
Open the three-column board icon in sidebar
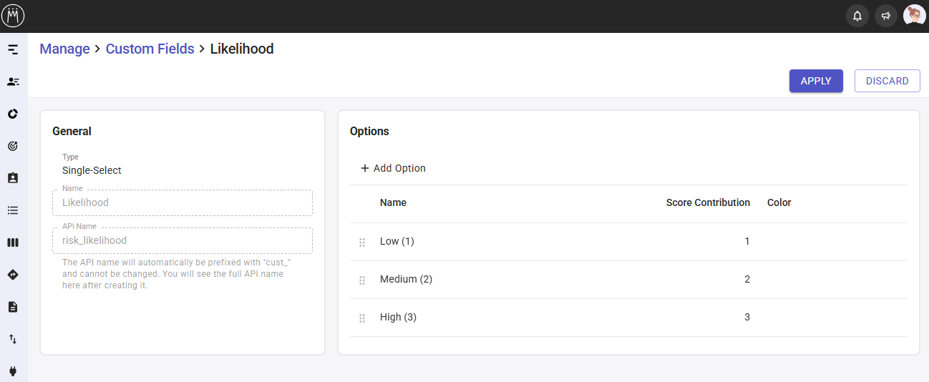[13, 243]
